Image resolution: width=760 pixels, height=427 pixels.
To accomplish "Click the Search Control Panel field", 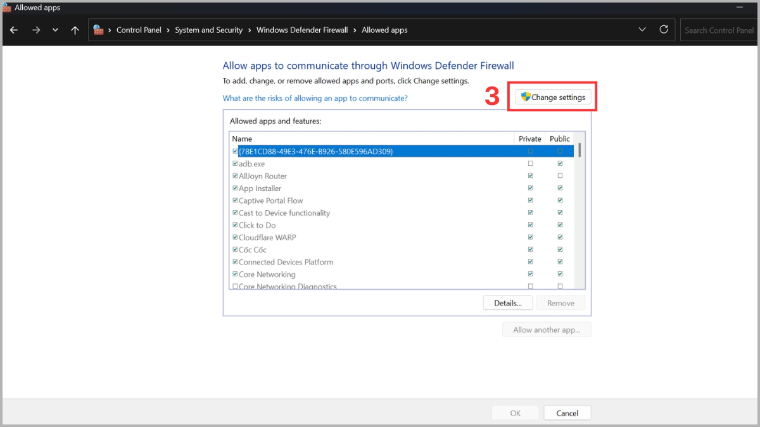I will click(719, 30).
